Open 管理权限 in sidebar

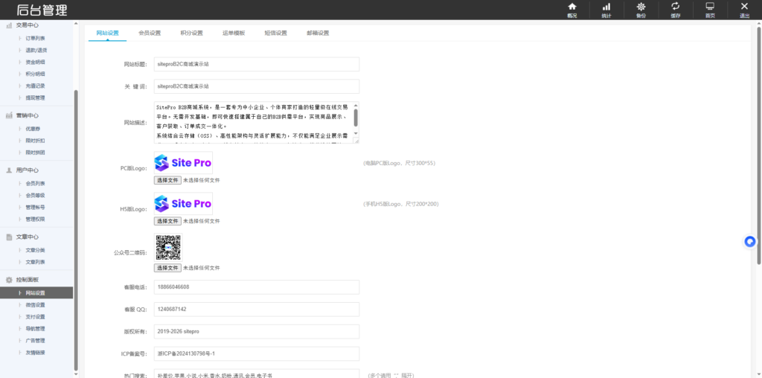pyautogui.click(x=35, y=219)
